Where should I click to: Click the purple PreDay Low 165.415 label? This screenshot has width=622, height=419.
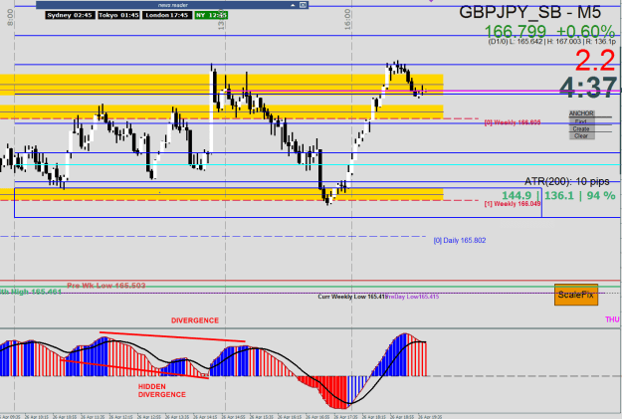coord(413,297)
